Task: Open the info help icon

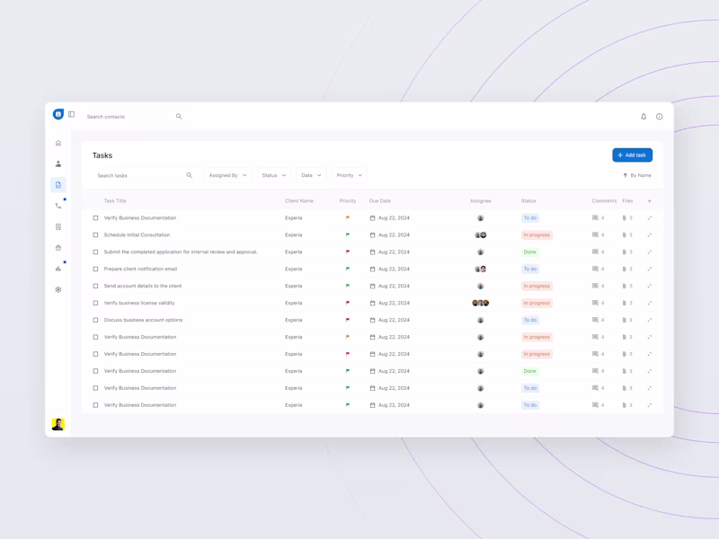Action: (660, 117)
